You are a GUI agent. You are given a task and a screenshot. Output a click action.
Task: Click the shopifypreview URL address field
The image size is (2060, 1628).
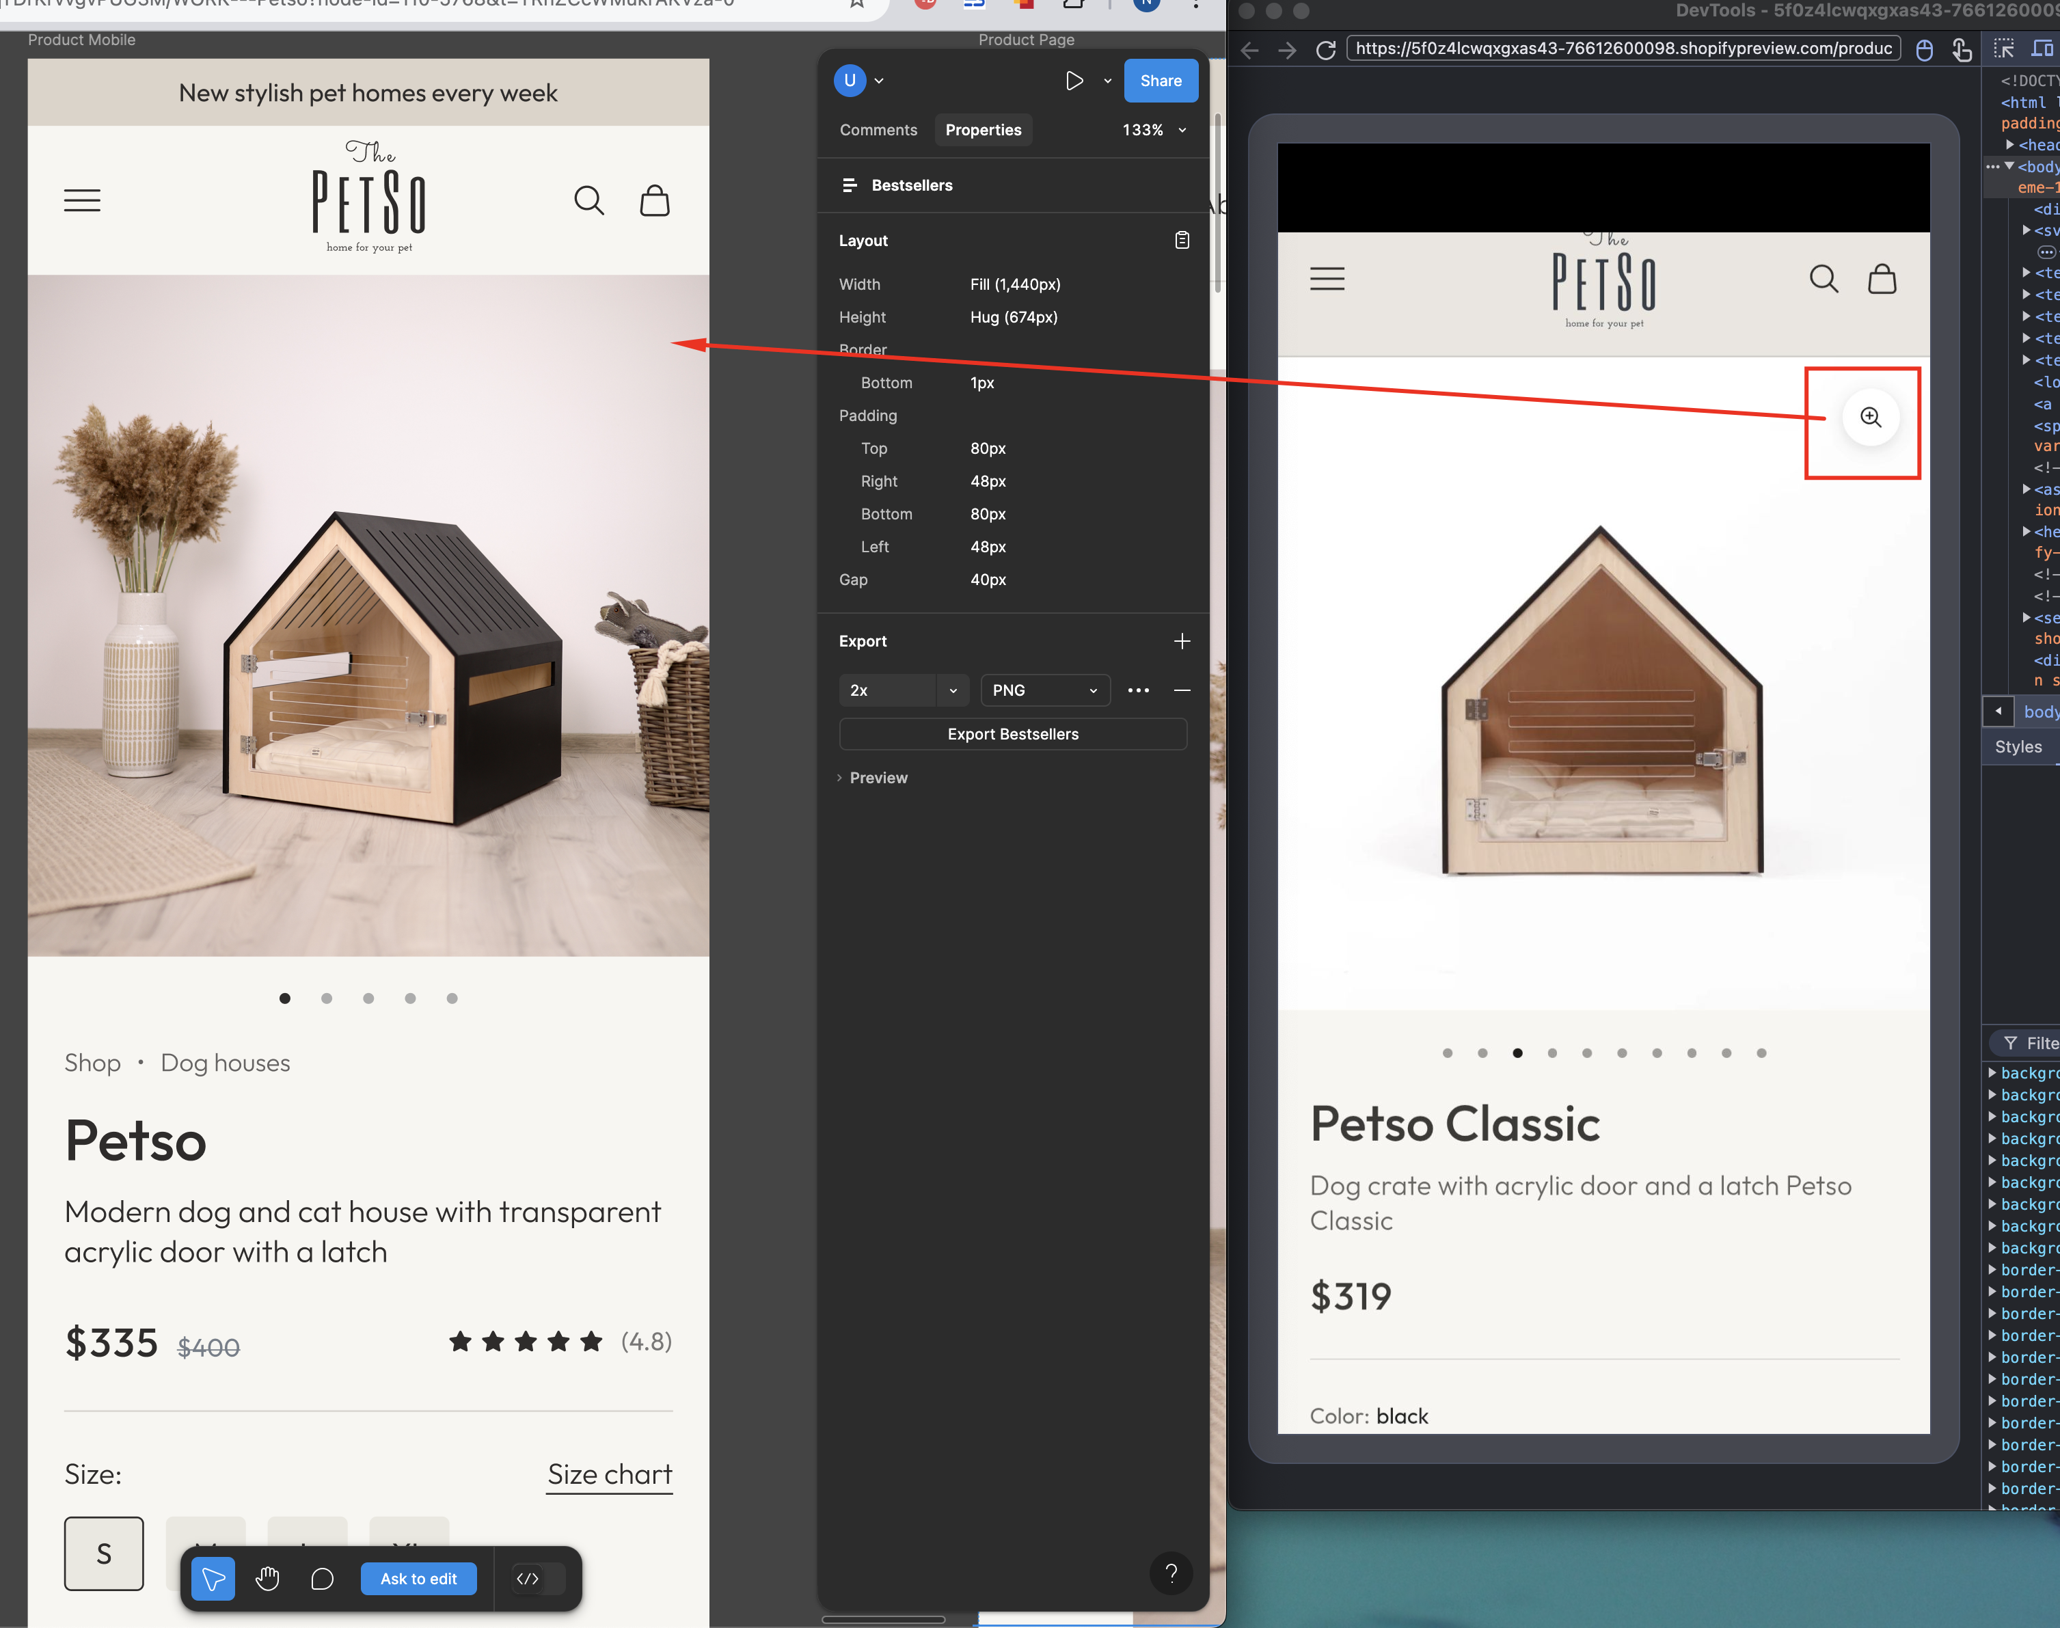(1623, 49)
